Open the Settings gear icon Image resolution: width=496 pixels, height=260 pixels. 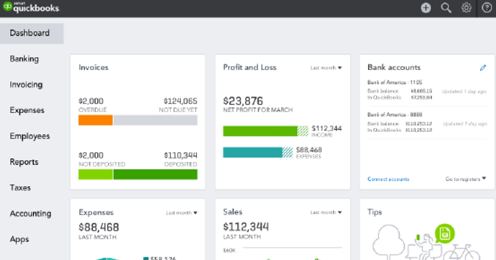pos(466,8)
